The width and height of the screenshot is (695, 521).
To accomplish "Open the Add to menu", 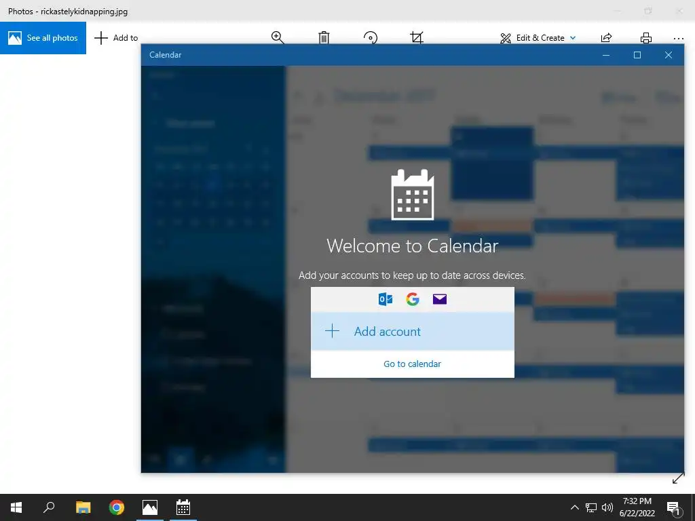I will point(116,38).
